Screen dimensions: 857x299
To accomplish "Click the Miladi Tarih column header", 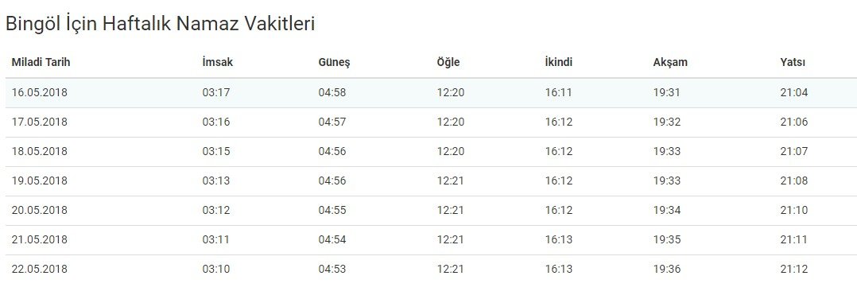I will (x=41, y=62).
